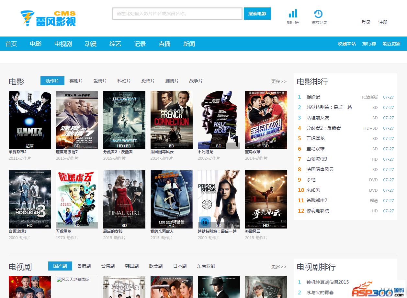Open the Final Girl poster
Screen dimensions: 407x298
(x=124, y=199)
